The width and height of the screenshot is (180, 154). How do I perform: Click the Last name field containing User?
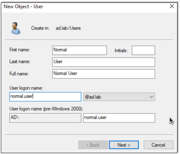pos(104,62)
